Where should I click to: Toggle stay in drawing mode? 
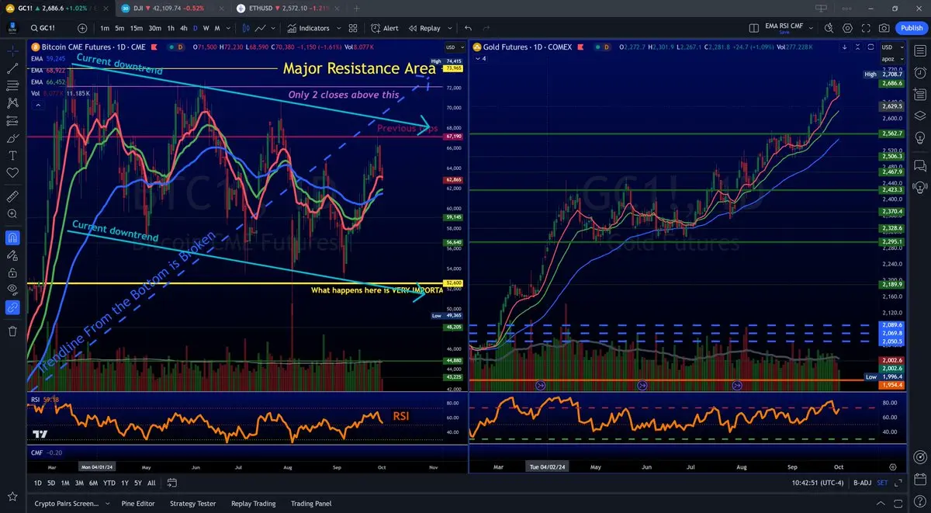click(x=12, y=254)
